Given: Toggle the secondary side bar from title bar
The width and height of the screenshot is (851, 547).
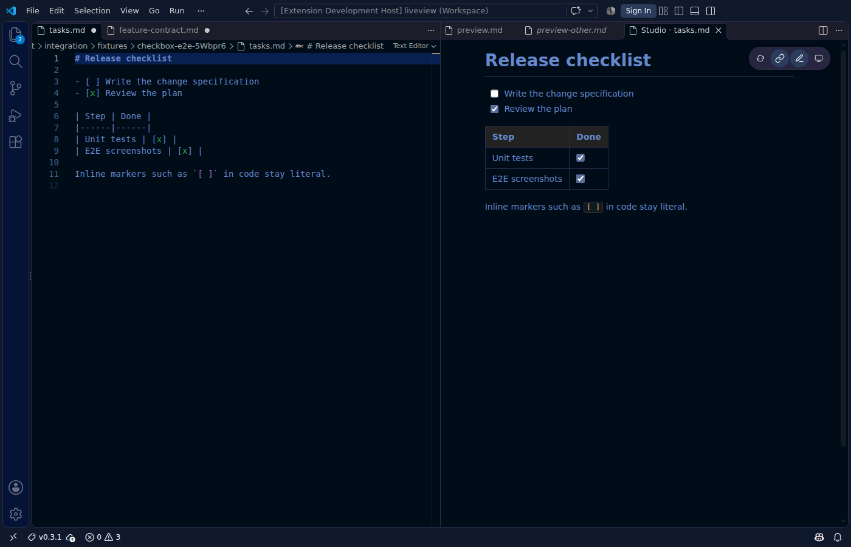Looking at the screenshot, I should click(711, 11).
